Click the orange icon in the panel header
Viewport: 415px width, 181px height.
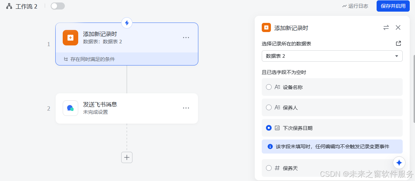(266, 27)
